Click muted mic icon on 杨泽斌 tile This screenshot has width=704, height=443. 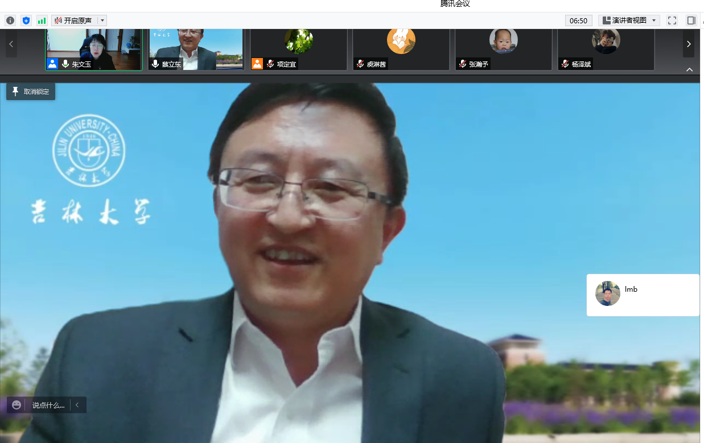click(566, 64)
